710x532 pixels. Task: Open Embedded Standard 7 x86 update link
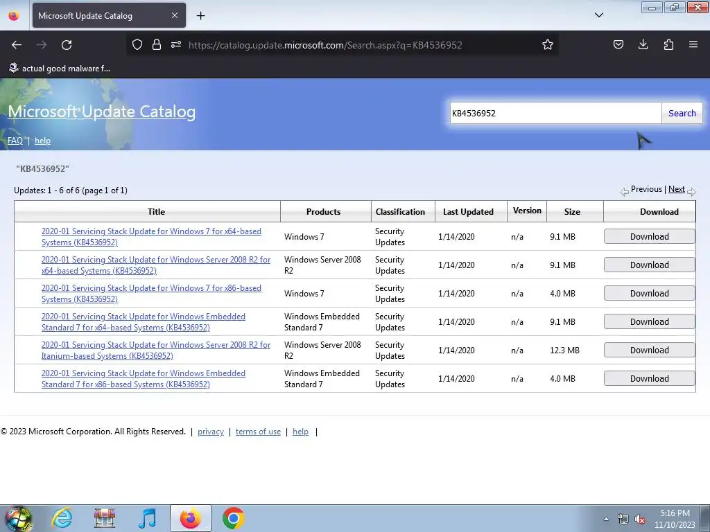click(x=143, y=379)
